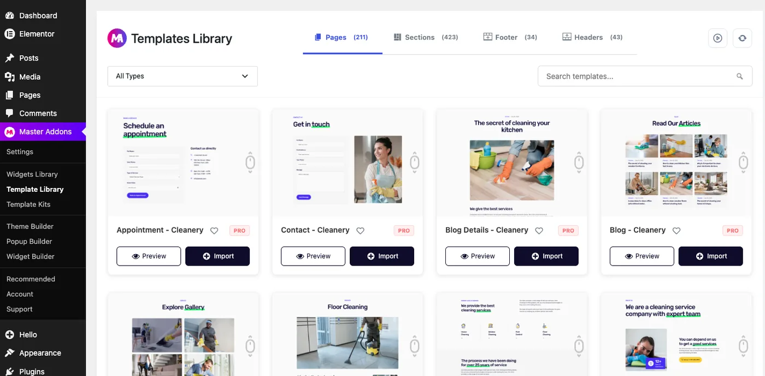Click the Hello plus icon in sidebar
Viewport: 765px width, 376px height.
tap(9, 334)
